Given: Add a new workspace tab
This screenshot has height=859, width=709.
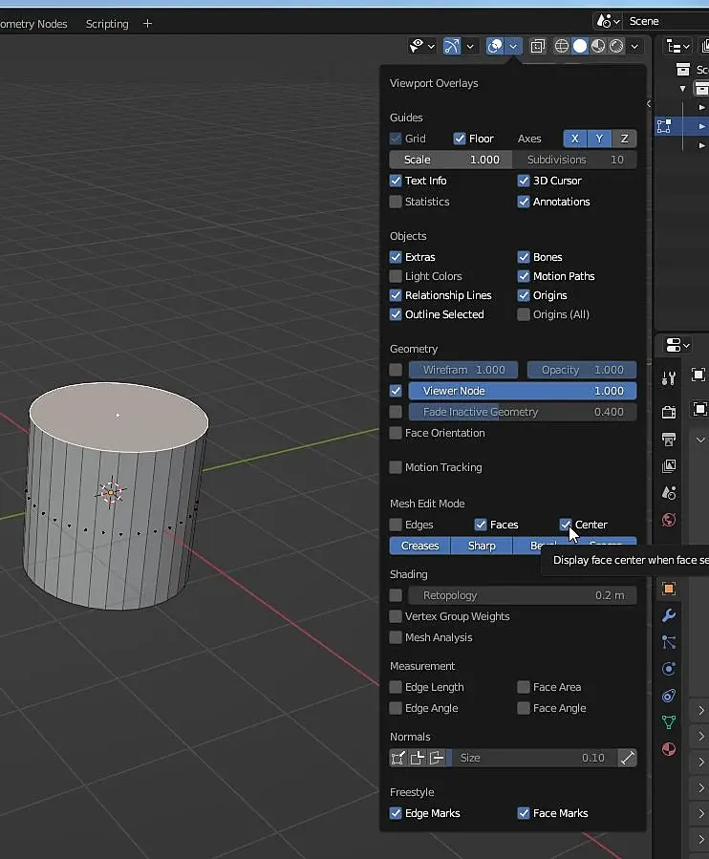Looking at the screenshot, I should coord(147,23).
